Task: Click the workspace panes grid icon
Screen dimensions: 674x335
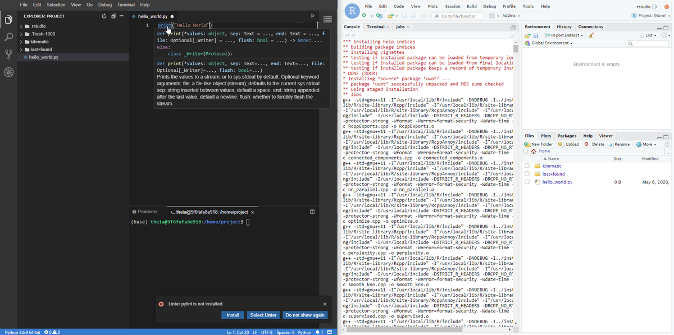Action: tap(493, 16)
